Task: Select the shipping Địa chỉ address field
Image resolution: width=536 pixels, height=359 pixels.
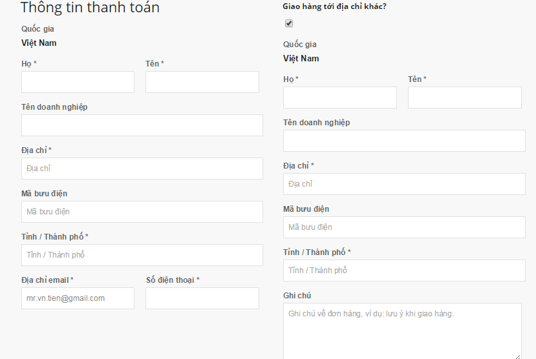Action: (x=404, y=184)
